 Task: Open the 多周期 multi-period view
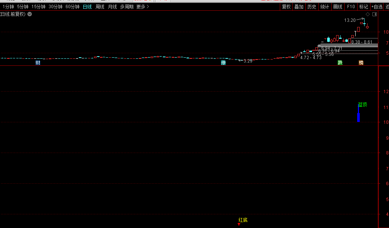pos(127,7)
